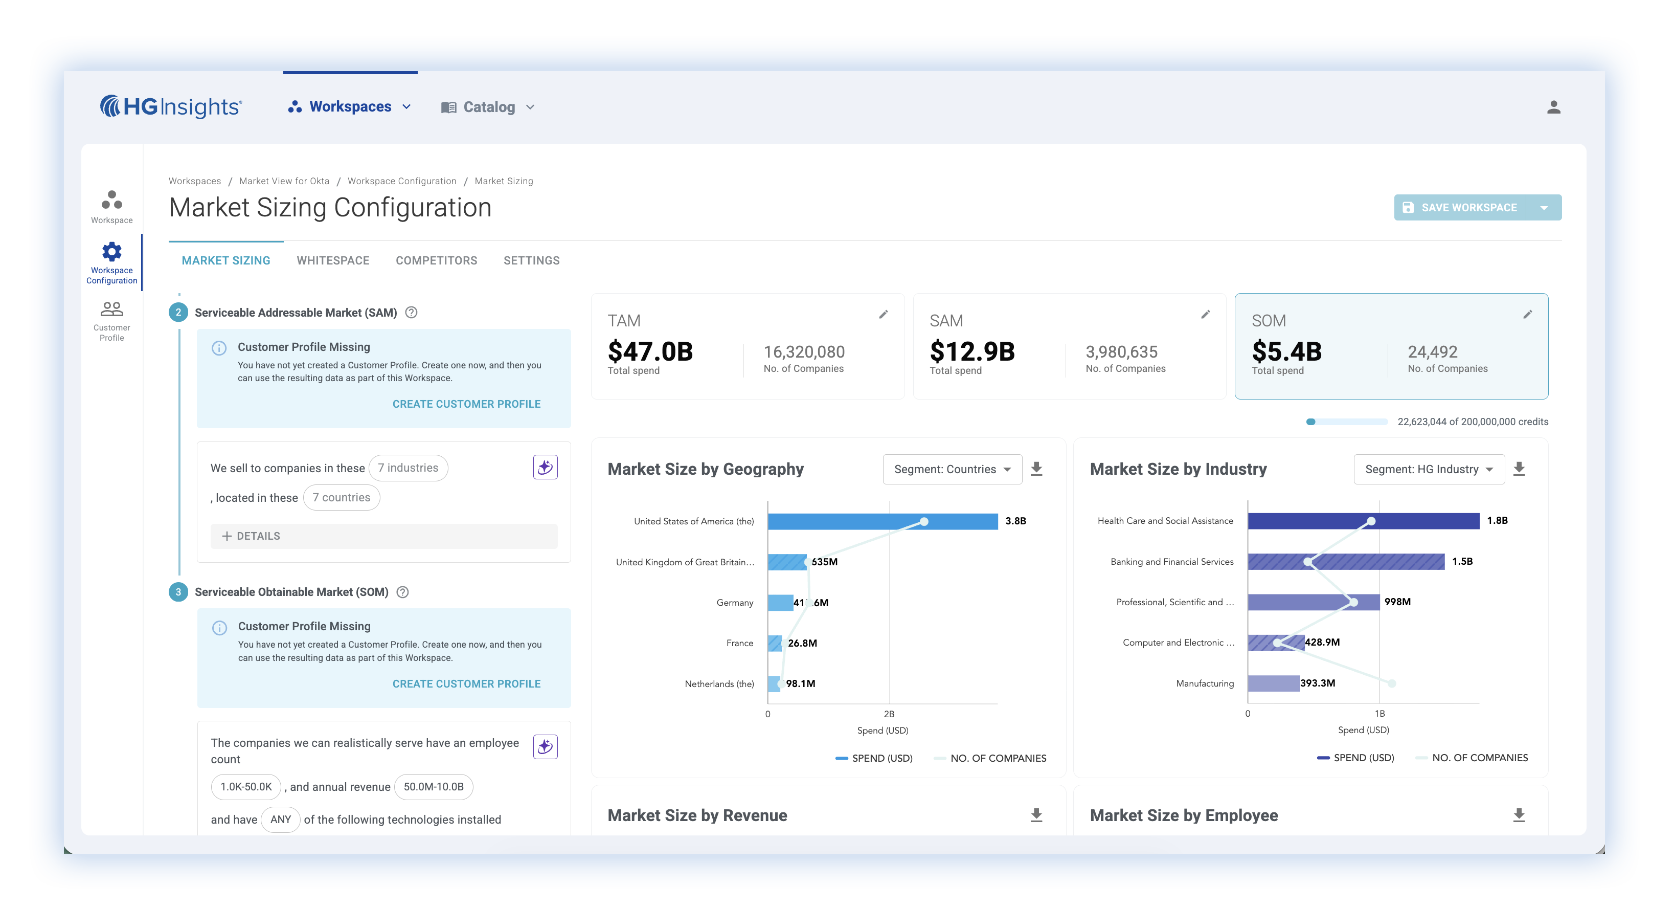Open SAM help question mark icon

coord(412,313)
